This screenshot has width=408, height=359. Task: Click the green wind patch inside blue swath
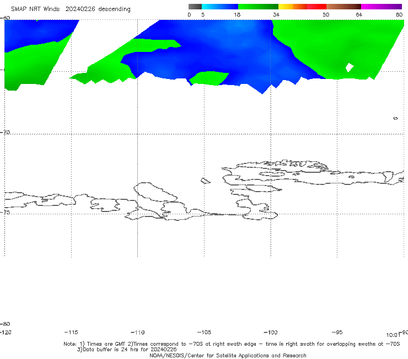tap(208, 78)
